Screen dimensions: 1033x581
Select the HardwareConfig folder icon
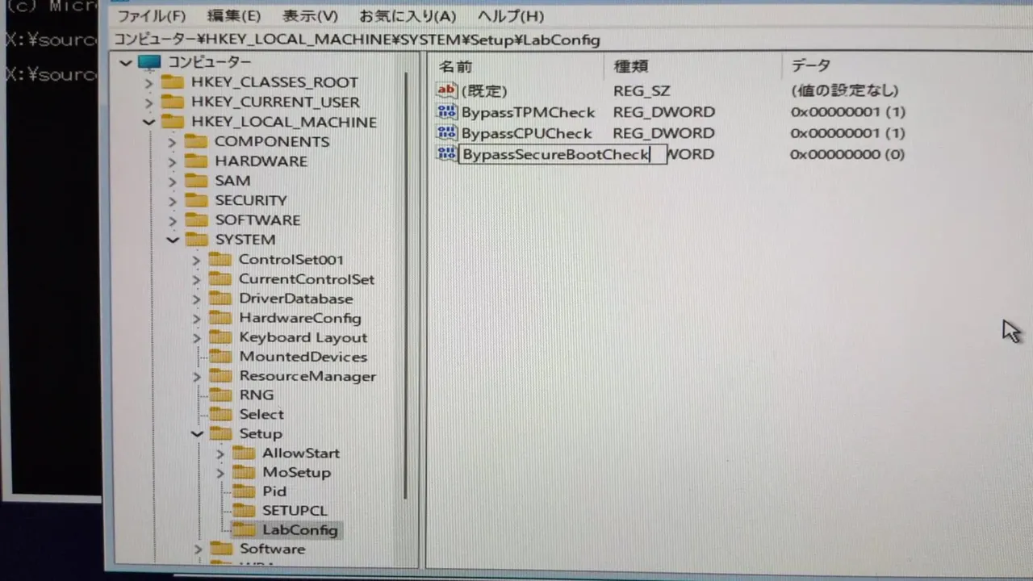[220, 318]
